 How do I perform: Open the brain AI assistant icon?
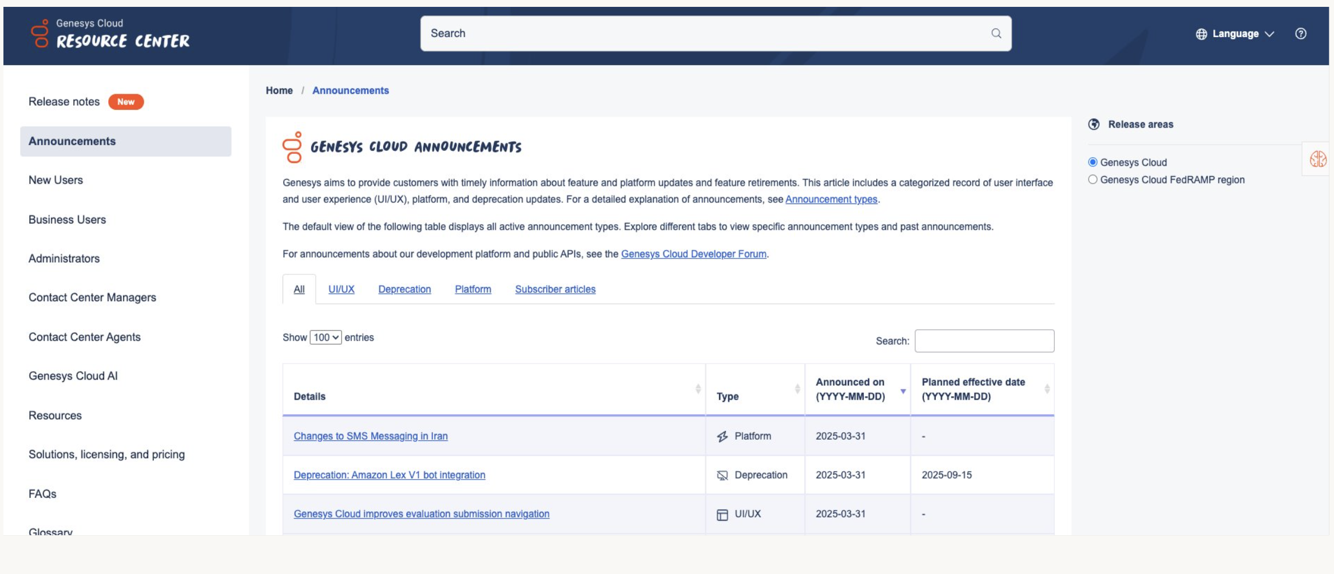coord(1317,159)
